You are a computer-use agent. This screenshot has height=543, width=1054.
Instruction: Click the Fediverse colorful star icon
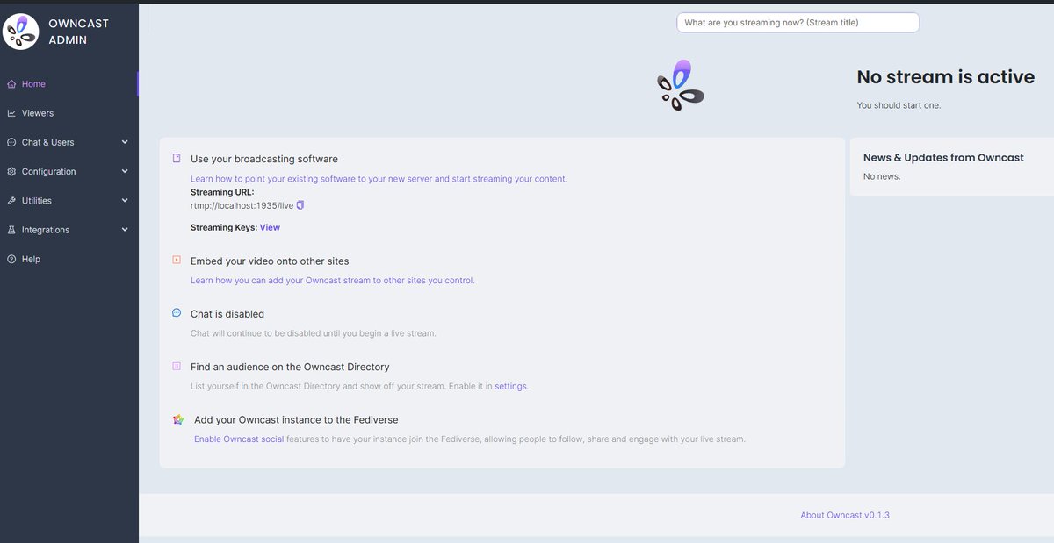tap(178, 420)
